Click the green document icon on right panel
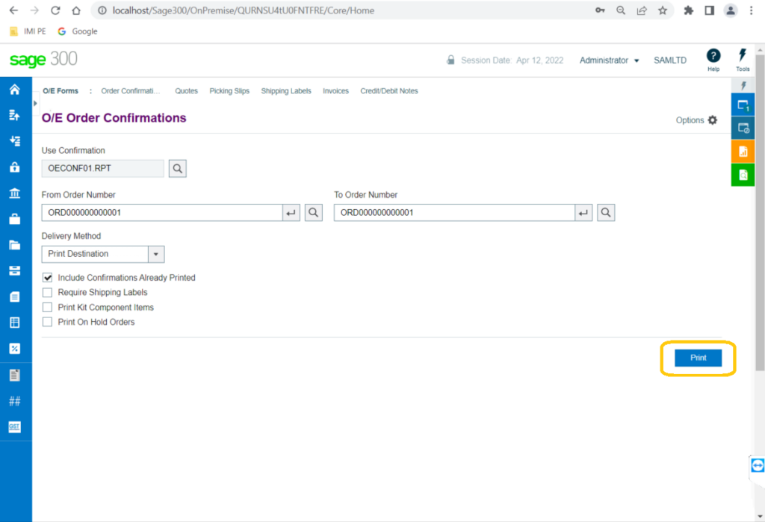This screenshot has width=765, height=522. pos(743,175)
